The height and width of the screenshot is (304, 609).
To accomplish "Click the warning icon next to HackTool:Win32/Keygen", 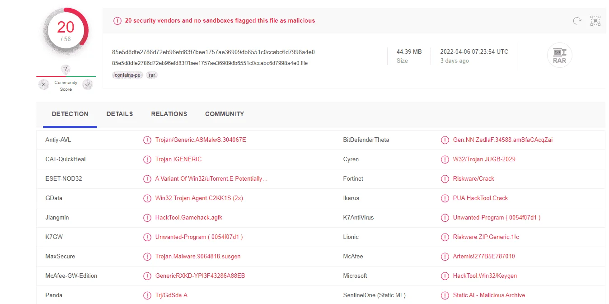I will (x=445, y=276).
